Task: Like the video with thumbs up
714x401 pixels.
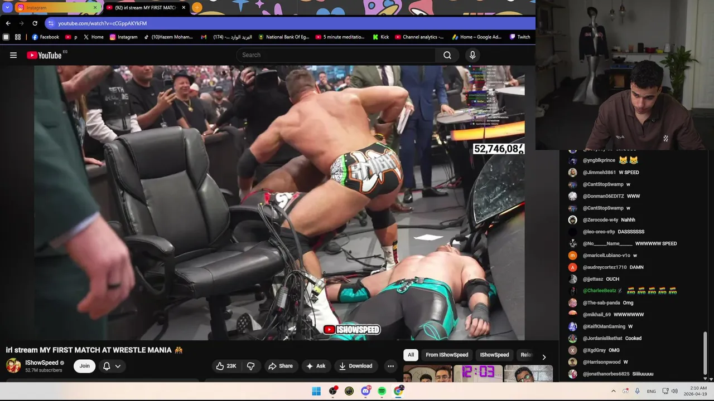Action: click(x=227, y=366)
